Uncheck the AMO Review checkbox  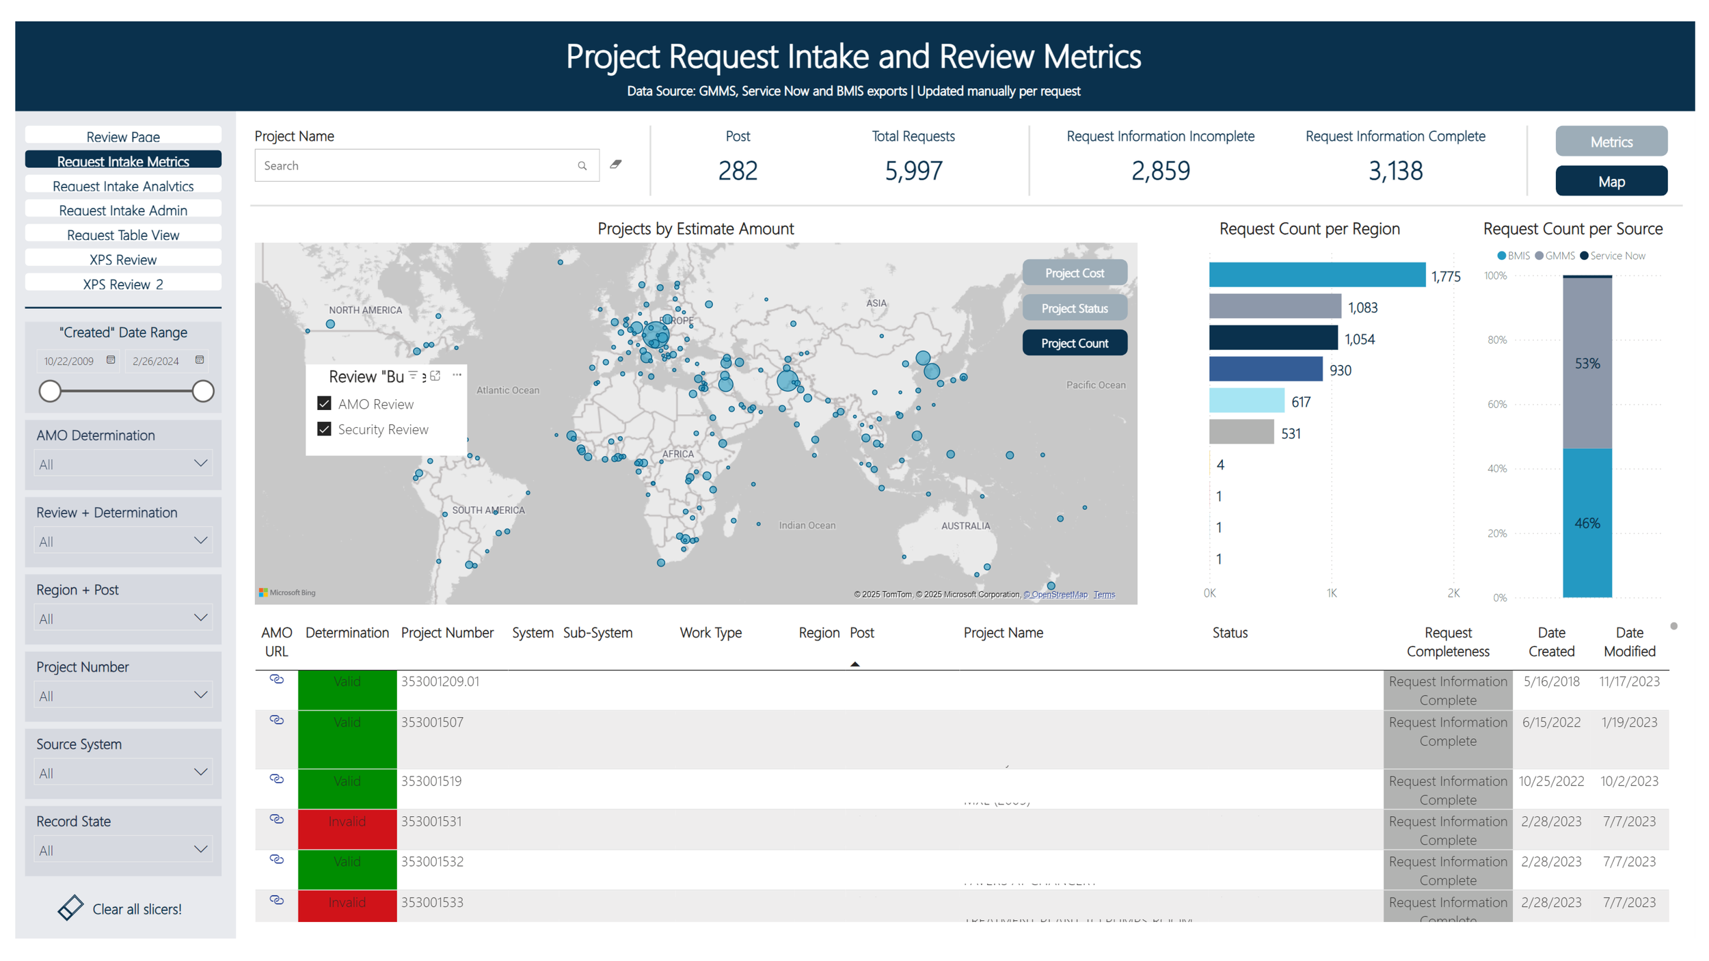[325, 404]
